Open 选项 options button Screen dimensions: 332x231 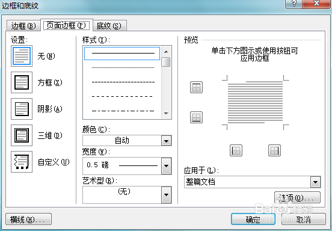[x=297, y=197]
